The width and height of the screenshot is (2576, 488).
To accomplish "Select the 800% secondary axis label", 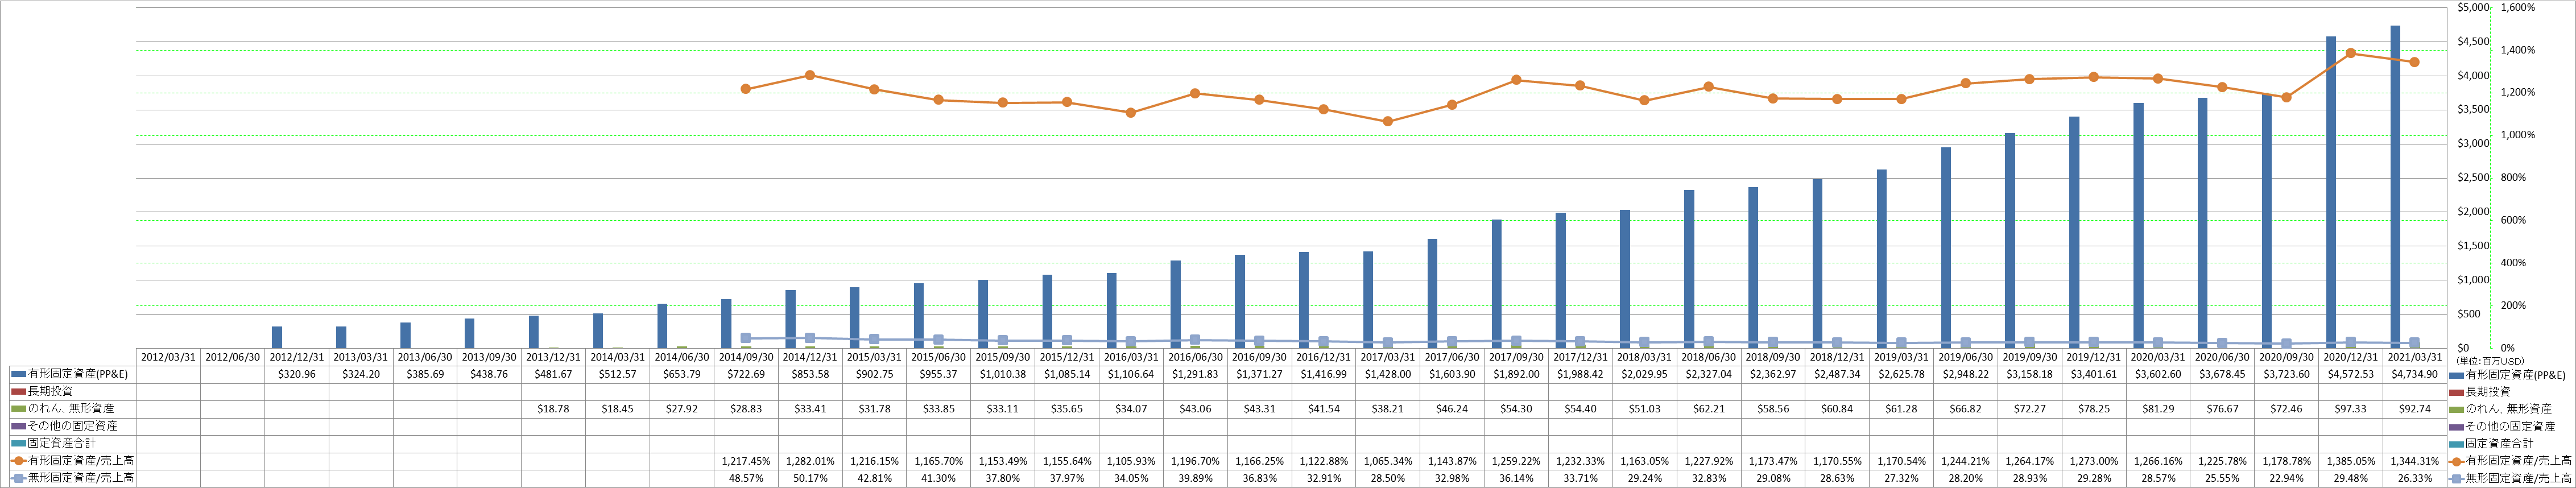I will click(2513, 178).
